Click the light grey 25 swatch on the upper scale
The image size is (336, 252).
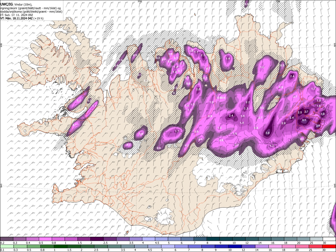(x=316, y=239)
